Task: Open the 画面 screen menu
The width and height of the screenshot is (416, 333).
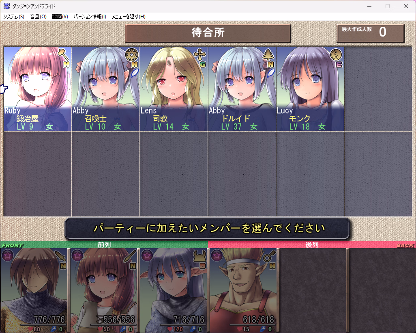Action: coord(60,17)
